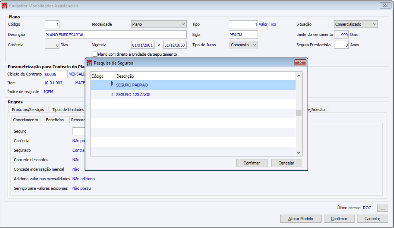Click the Vigência end date 31/12/2050
This screenshot has width=394, height=228.
click(x=175, y=45)
